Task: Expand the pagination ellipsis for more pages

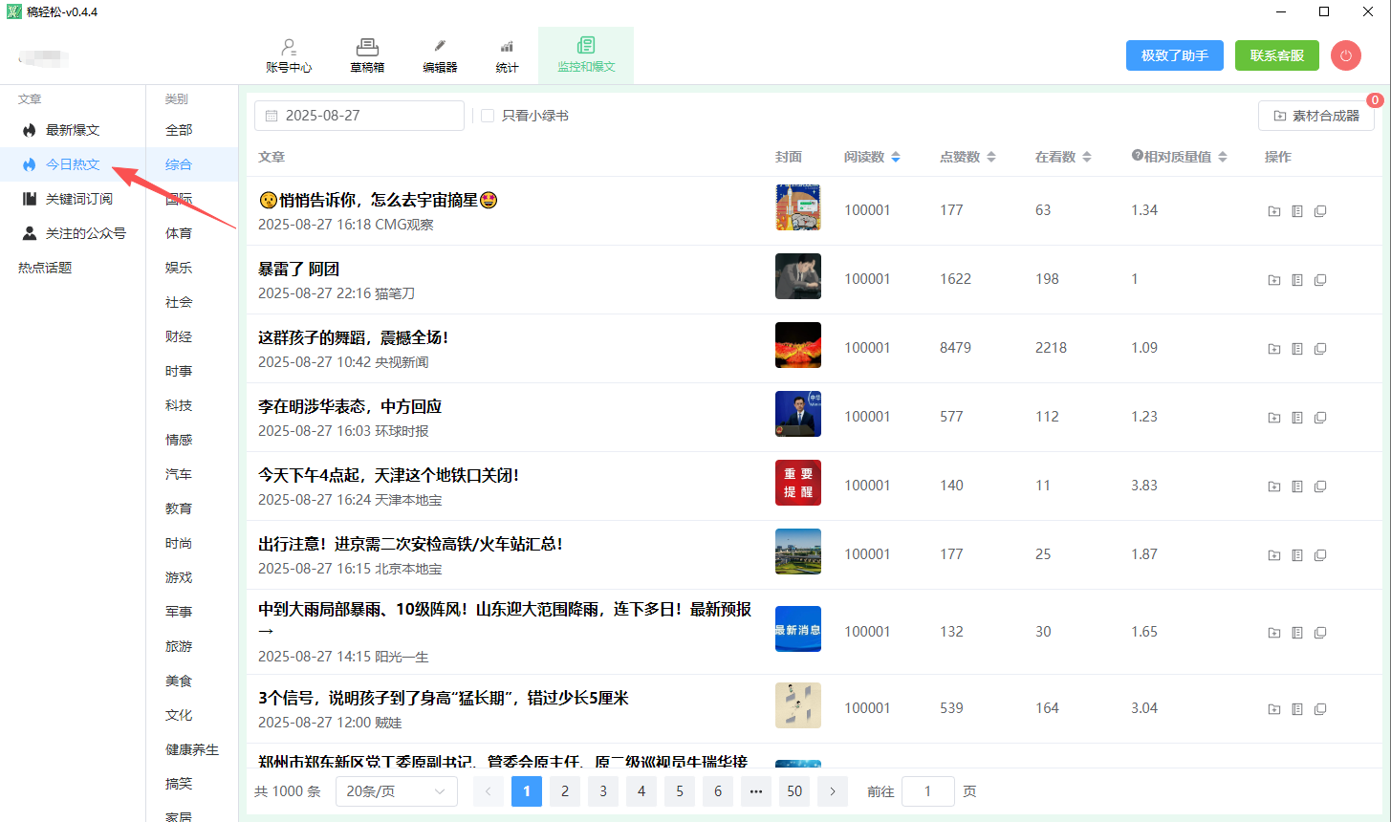Action: (x=756, y=791)
